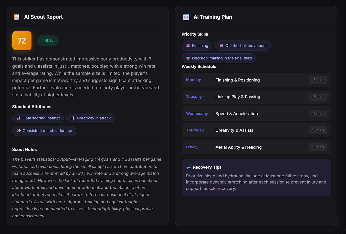Click the target icon beside Off-the-ball movement

[x=222, y=46]
